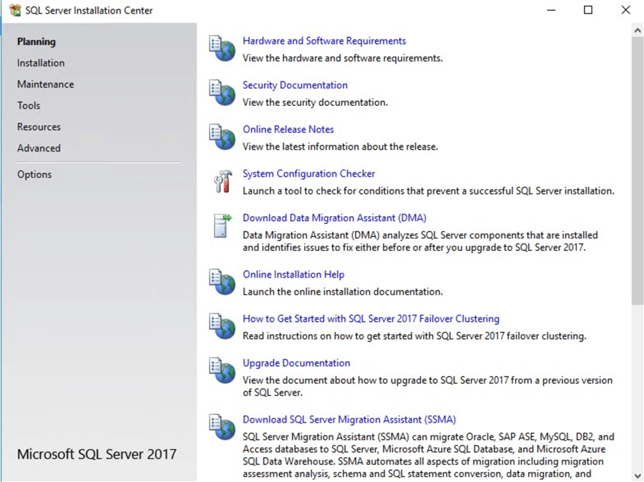The height and width of the screenshot is (482, 644).
Task: Click the icon beside Download SQL Server Migration Assistant
Action: pyautogui.click(x=221, y=427)
